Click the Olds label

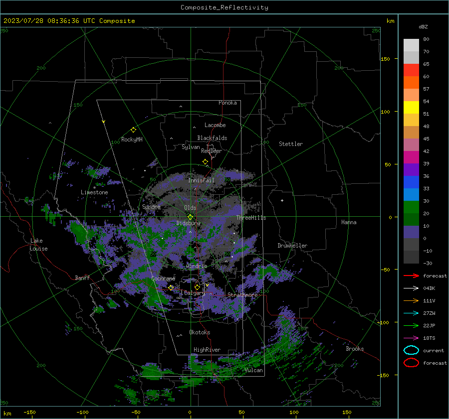[x=190, y=208]
